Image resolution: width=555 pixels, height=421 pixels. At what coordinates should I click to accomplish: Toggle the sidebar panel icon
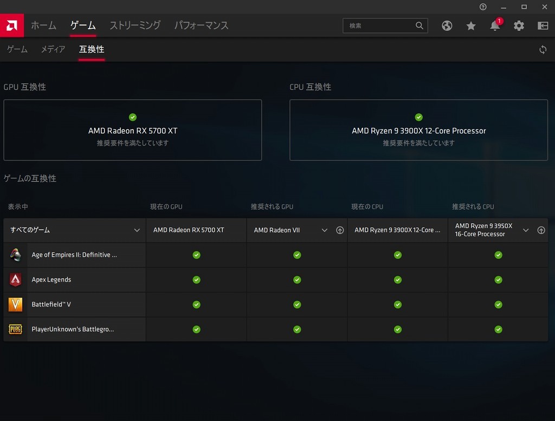click(x=543, y=25)
